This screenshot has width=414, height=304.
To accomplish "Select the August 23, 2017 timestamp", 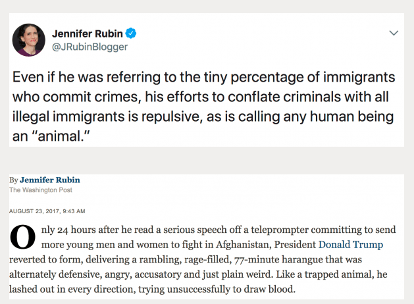I will coord(47,211).
